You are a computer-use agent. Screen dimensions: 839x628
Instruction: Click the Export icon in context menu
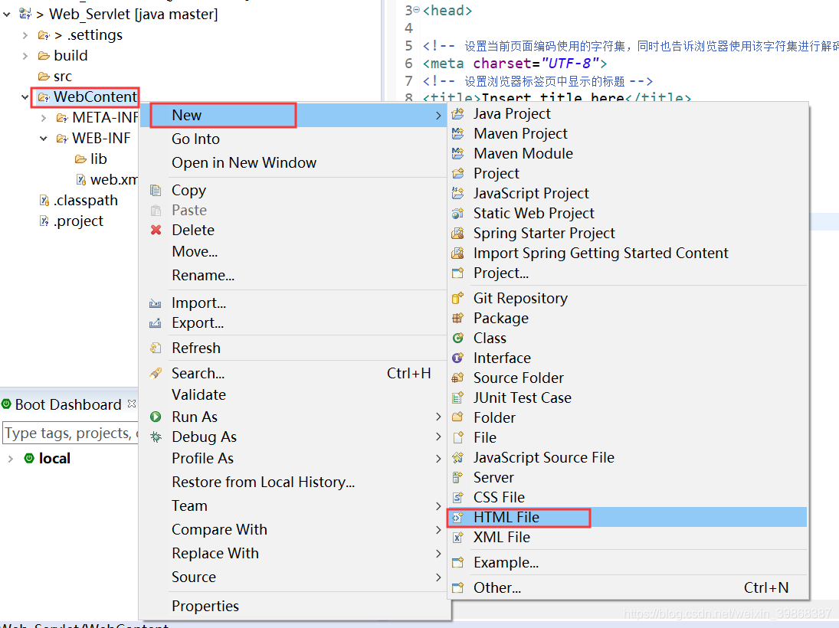tap(156, 323)
